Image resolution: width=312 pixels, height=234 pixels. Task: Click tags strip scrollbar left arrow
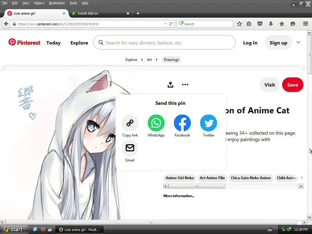[166, 186]
